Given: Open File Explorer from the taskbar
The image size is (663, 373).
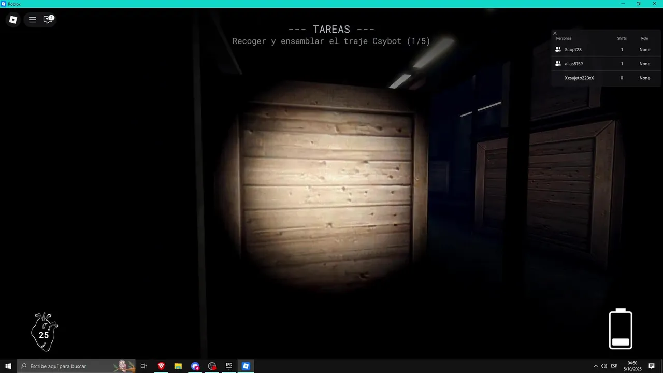Looking at the screenshot, I should [x=178, y=366].
